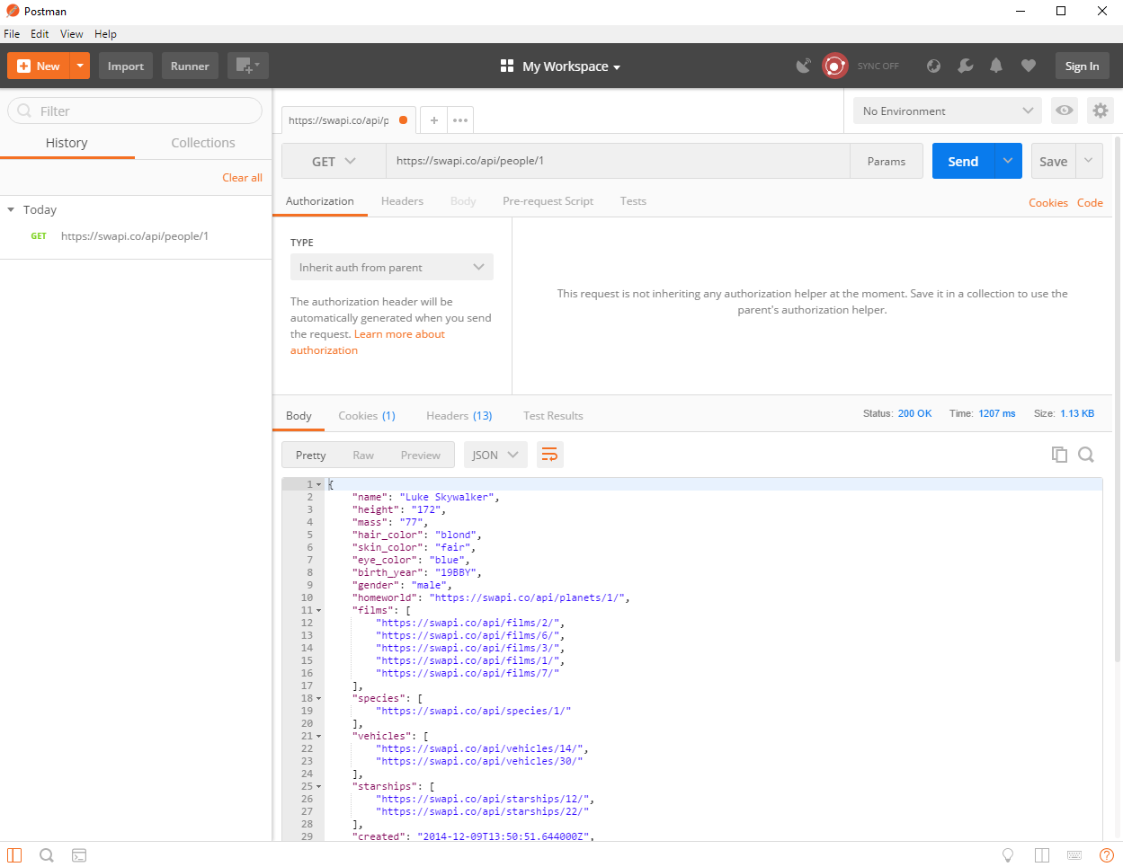1123x867 pixels.
Task: Open manage environments gear icon
Action: (x=1101, y=111)
